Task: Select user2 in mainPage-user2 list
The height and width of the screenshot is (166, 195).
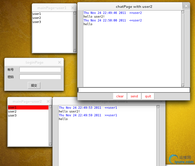Action: (x=28, y=112)
